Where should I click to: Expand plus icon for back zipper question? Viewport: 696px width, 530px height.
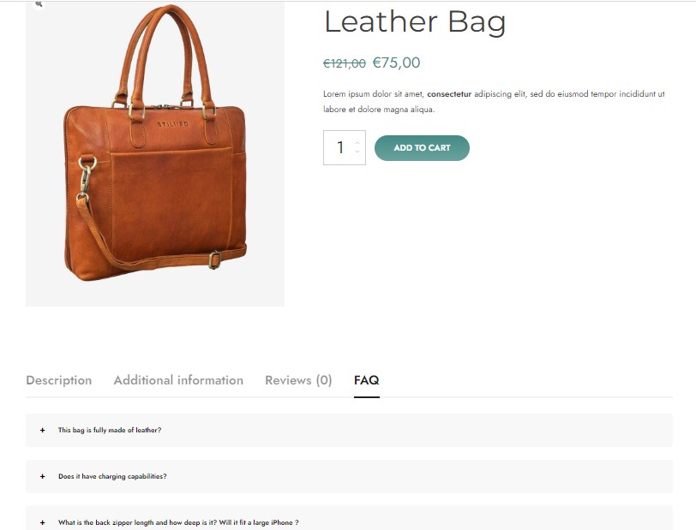[x=43, y=522]
